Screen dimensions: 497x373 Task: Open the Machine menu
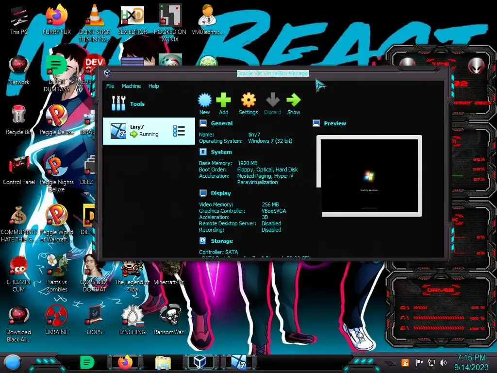tap(131, 86)
